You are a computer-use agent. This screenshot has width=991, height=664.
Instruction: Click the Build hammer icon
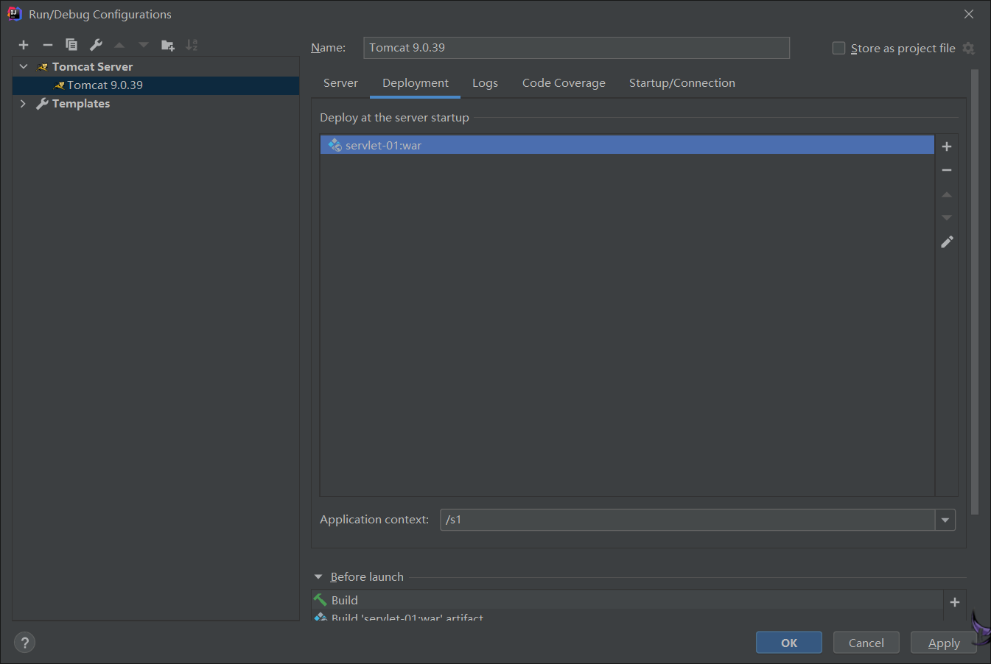320,600
